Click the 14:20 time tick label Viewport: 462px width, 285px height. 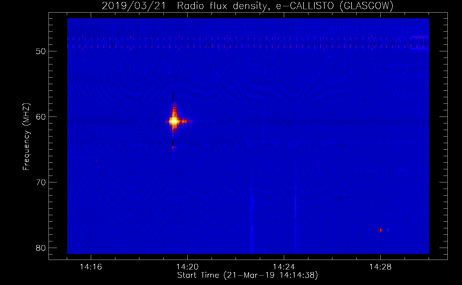[x=187, y=267]
